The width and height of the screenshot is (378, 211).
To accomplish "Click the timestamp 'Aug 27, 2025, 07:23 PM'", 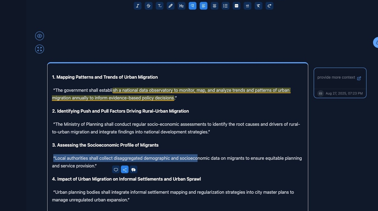I will (x=344, y=94).
